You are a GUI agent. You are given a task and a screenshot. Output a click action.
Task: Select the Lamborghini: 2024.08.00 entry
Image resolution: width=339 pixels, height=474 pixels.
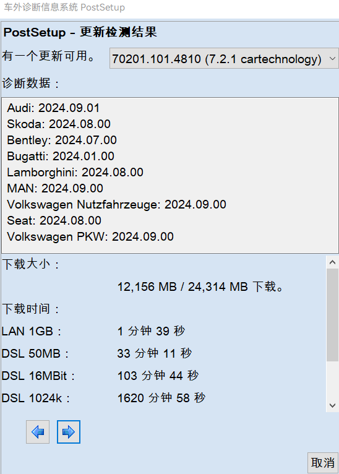[x=75, y=172]
